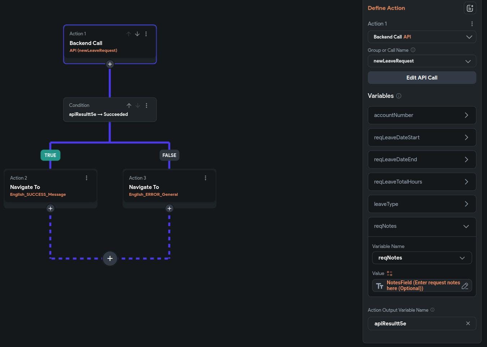Click the Edit API Call button
The height and width of the screenshot is (347, 487).
(422, 78)
